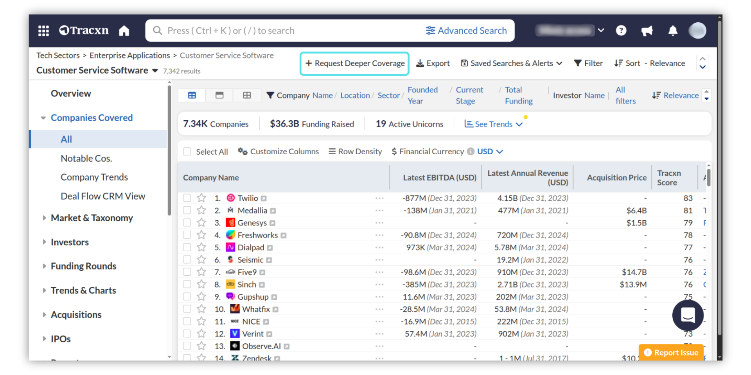Open the three-dot menu for Medallia
The image size is (751, 375).
click(x=379, y=211)
